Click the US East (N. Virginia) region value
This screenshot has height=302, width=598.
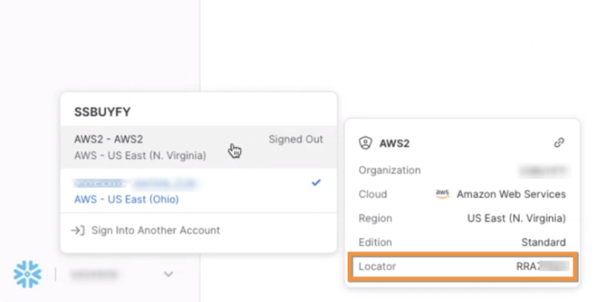tap(517, 218)
